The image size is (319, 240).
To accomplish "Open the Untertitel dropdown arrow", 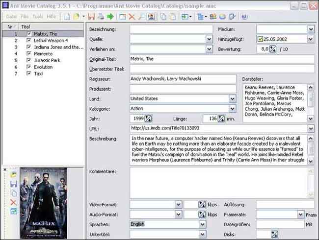I will [202, 234].
